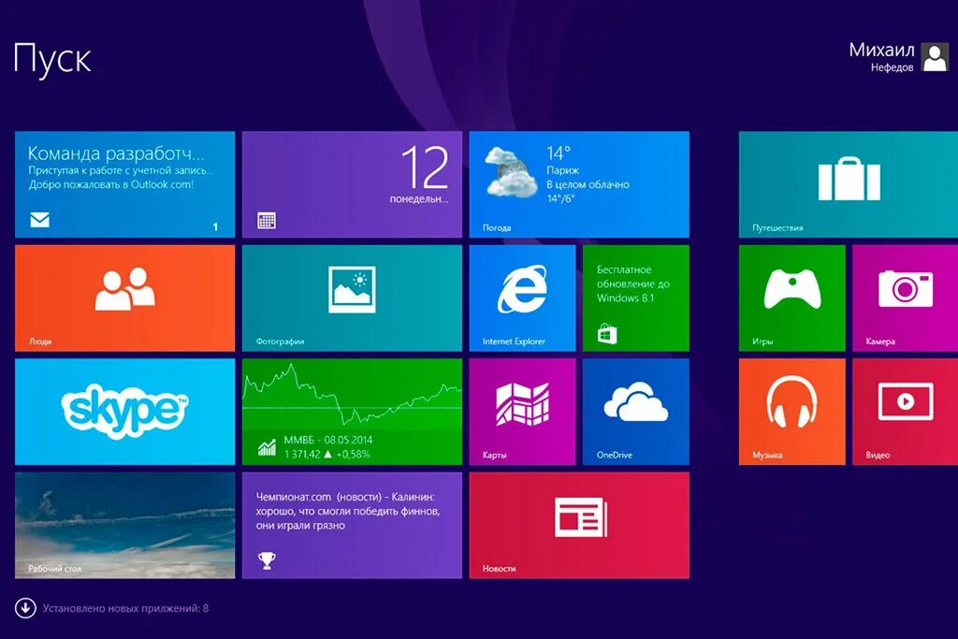Launch the Музыка app
The image size is (958, 639).
(x=791, y=412)
